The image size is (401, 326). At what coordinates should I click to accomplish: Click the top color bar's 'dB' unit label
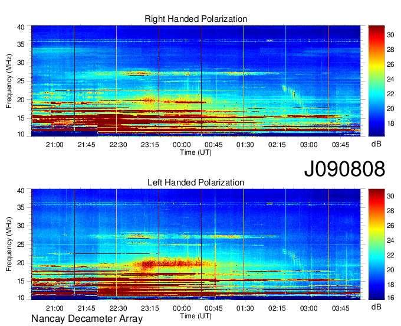coord(376,144)
